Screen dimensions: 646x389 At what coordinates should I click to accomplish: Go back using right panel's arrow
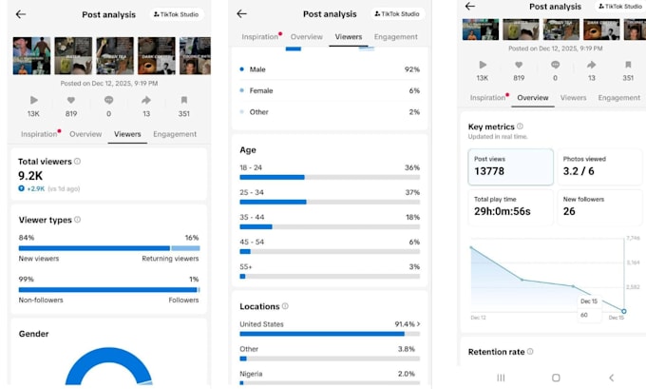pyautogui.click(x=469, y=6)
